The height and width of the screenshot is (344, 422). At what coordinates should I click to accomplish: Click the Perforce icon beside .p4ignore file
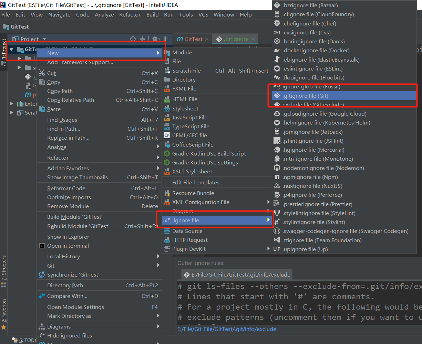tap(277, 195)
